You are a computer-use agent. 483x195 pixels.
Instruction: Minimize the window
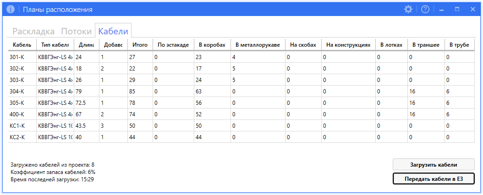(x=441, y=9)
